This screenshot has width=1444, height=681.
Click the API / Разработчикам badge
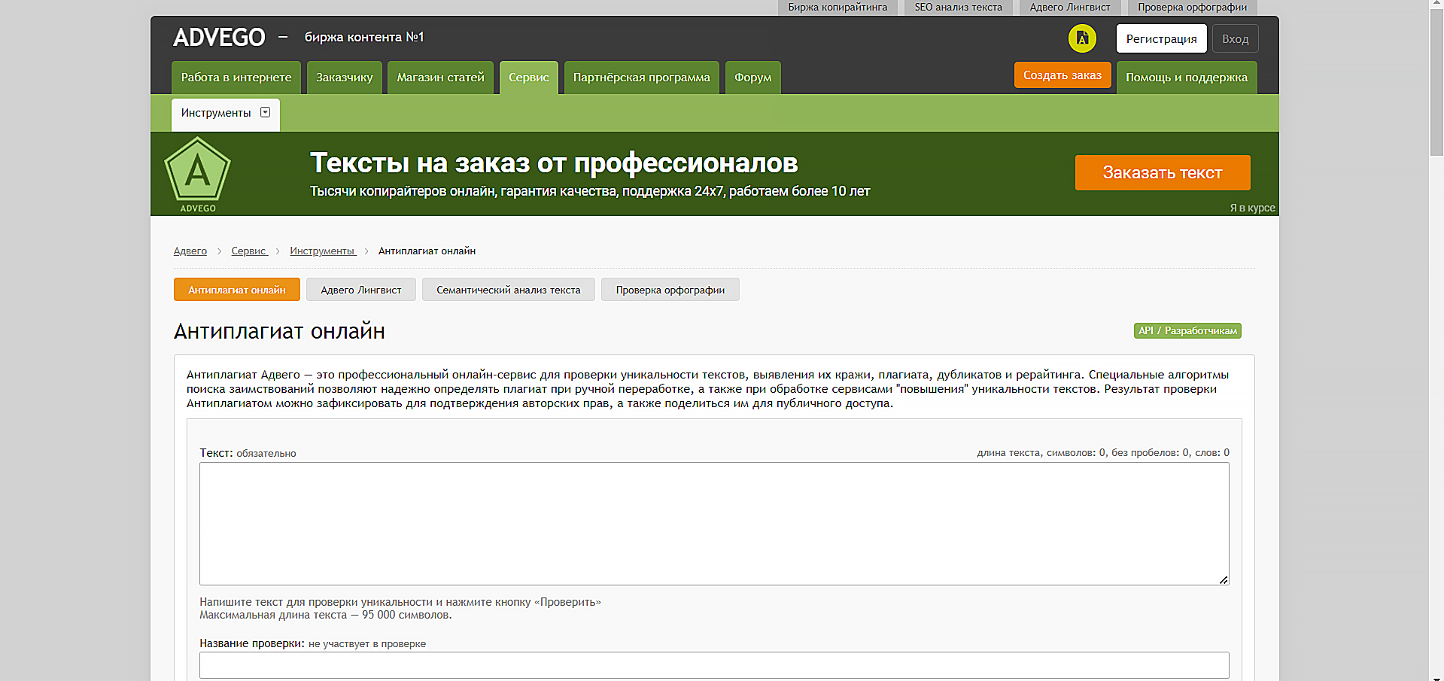[x=1187, y=331]
